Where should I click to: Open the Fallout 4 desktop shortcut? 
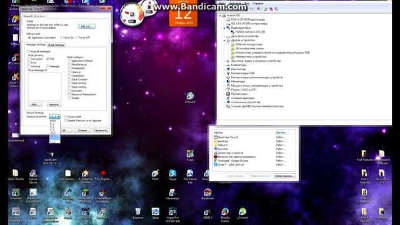point(190,97)
